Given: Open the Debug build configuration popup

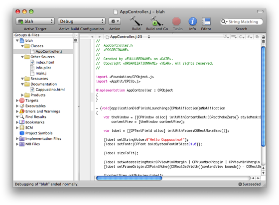Looking at the screenshot, I should click(82, 21).
